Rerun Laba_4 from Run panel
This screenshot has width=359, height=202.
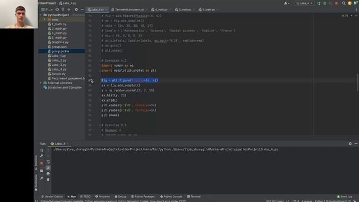[x=42, y=150]
